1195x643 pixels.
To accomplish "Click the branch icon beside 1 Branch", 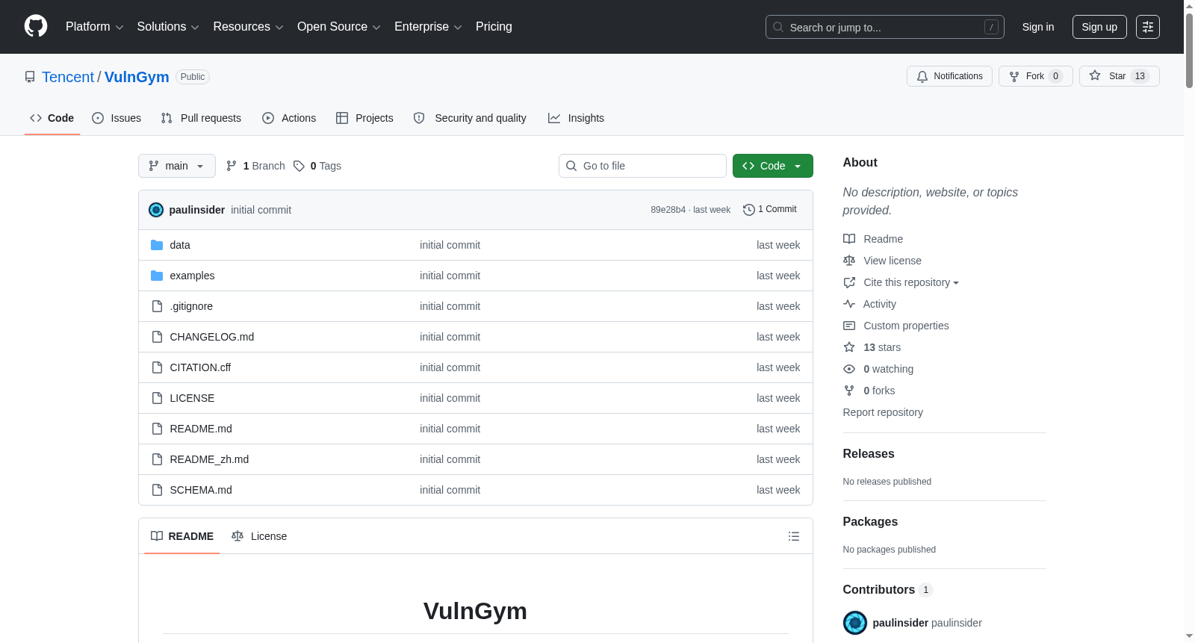I will (x=232, y=166).
